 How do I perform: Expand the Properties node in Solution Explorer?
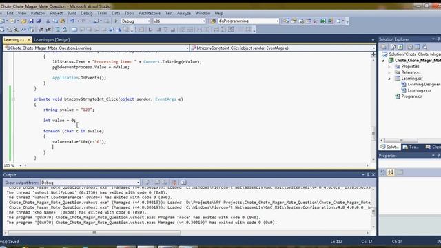coord(389,67)
